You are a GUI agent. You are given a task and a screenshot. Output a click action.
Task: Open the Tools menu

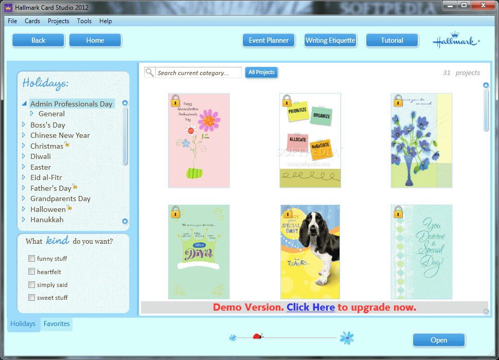pos(84,21)
